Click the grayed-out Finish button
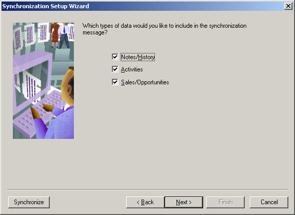The height and width of the screenshot is (215, 295). (226, 202)
